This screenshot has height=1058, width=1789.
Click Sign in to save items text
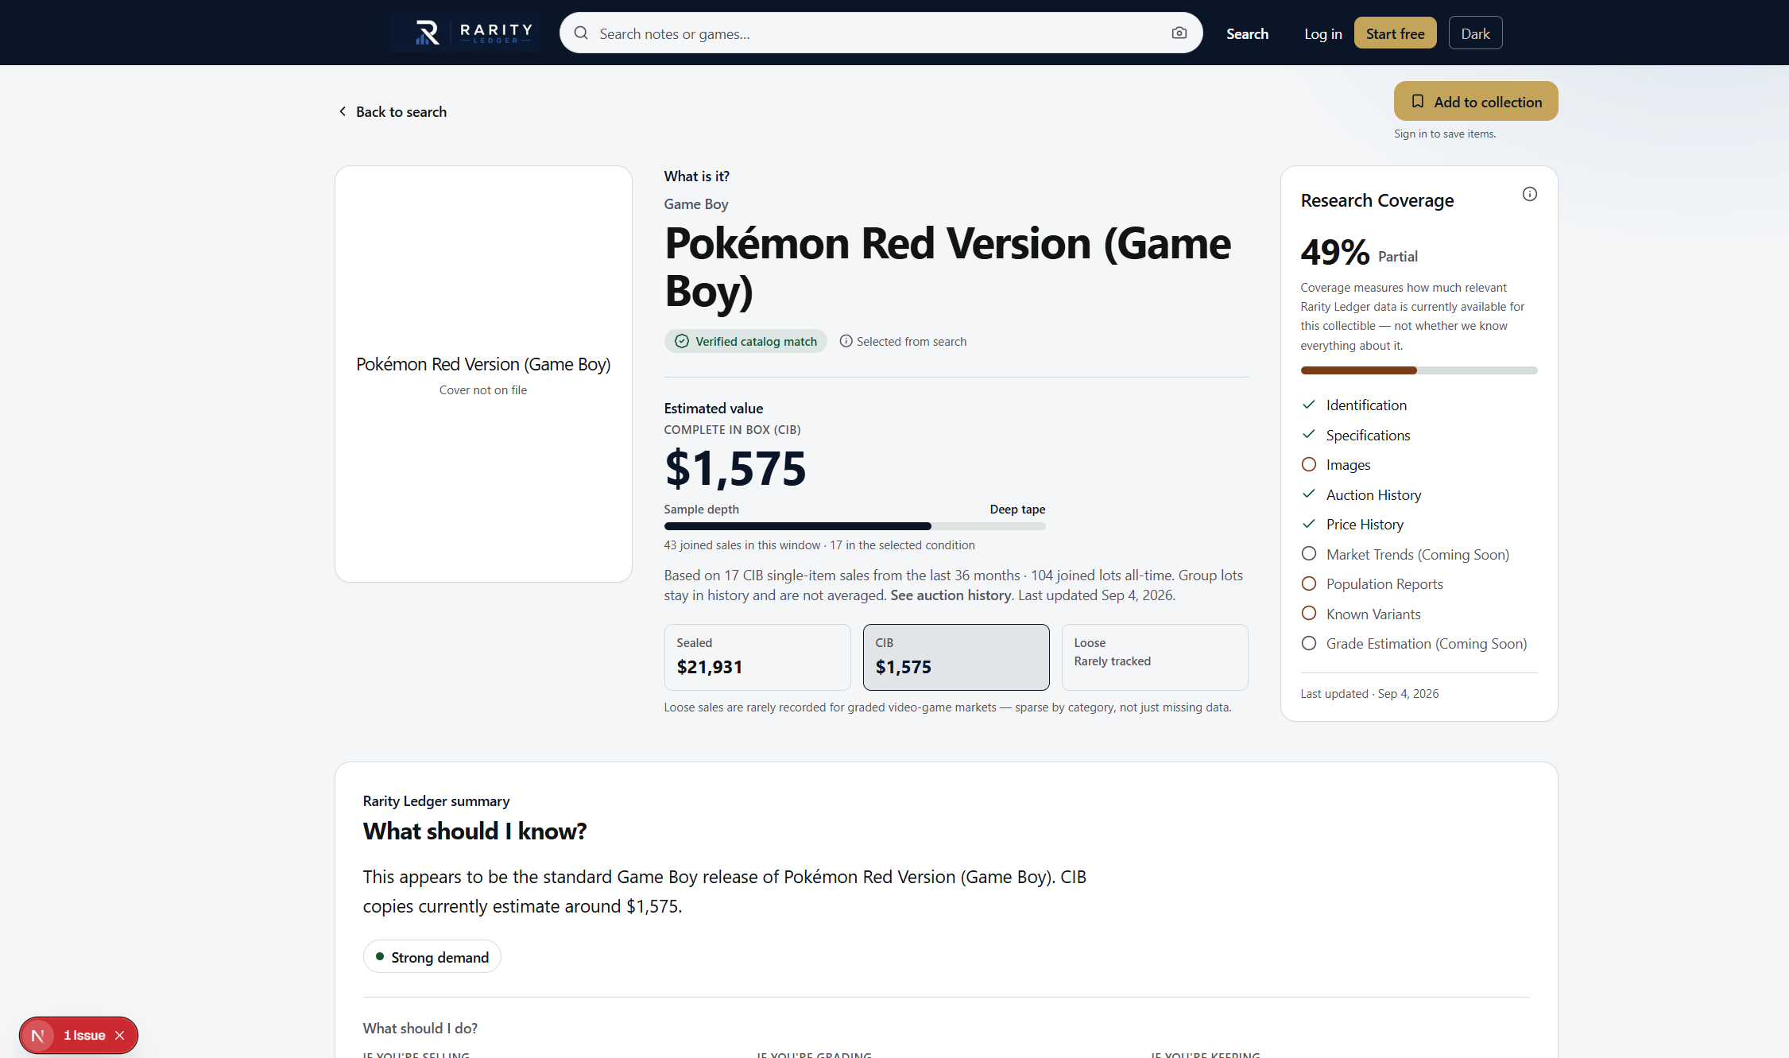point(1444,134)
